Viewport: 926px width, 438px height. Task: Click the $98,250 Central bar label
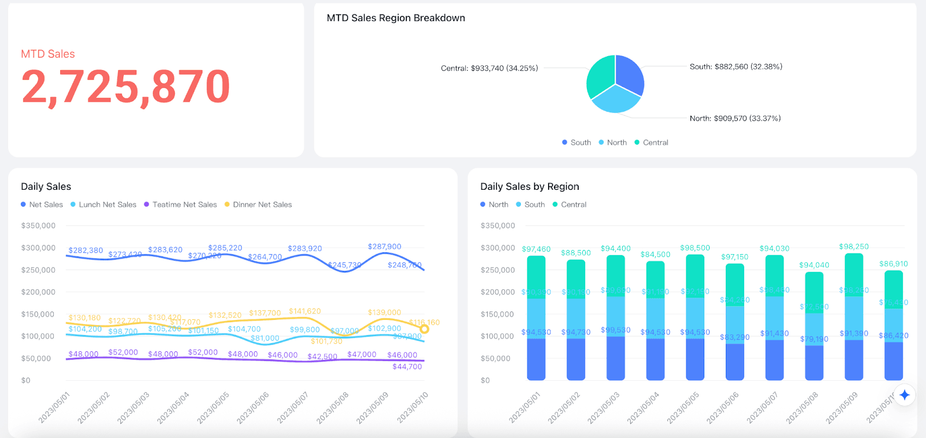click(x=854, y=246)
